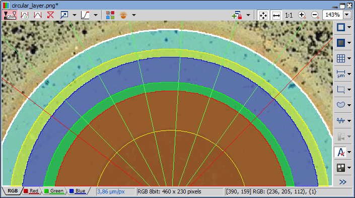Expand the add-lock layer dropdown arrow
Viewport: 355px width, 198px height.
pyautogui.click(x=248, y=15)
